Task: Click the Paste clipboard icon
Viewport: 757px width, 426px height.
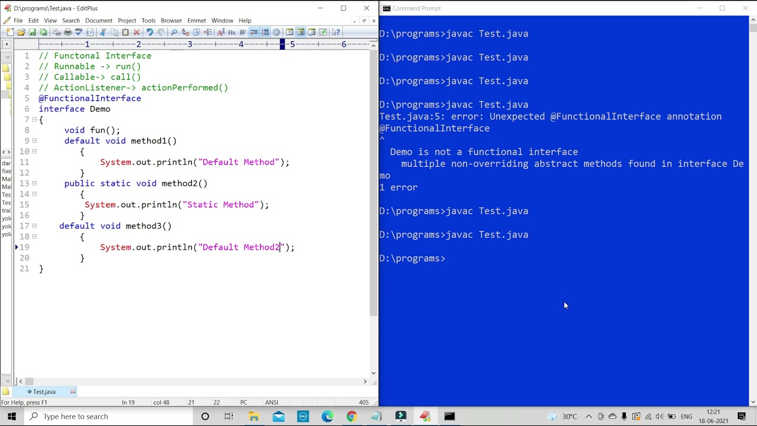Action: [x=125, y=32]
